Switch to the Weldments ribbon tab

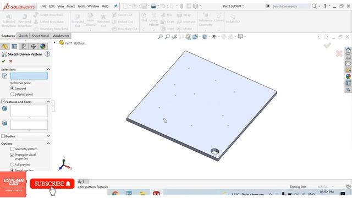tap(61, 36)
